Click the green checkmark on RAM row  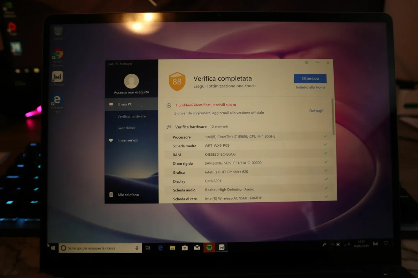pos(326,153)
